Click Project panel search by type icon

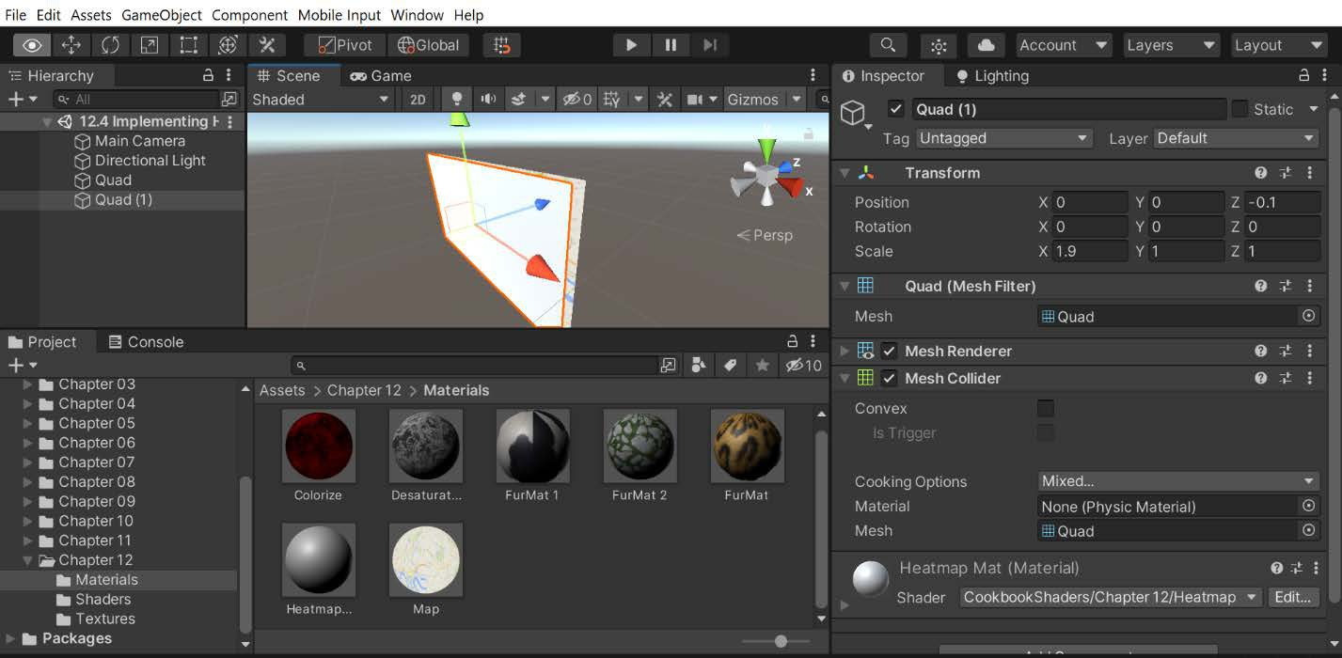698,366
